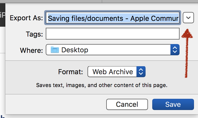Click the blue arrows on the Format popup

[x=141, y=72]
